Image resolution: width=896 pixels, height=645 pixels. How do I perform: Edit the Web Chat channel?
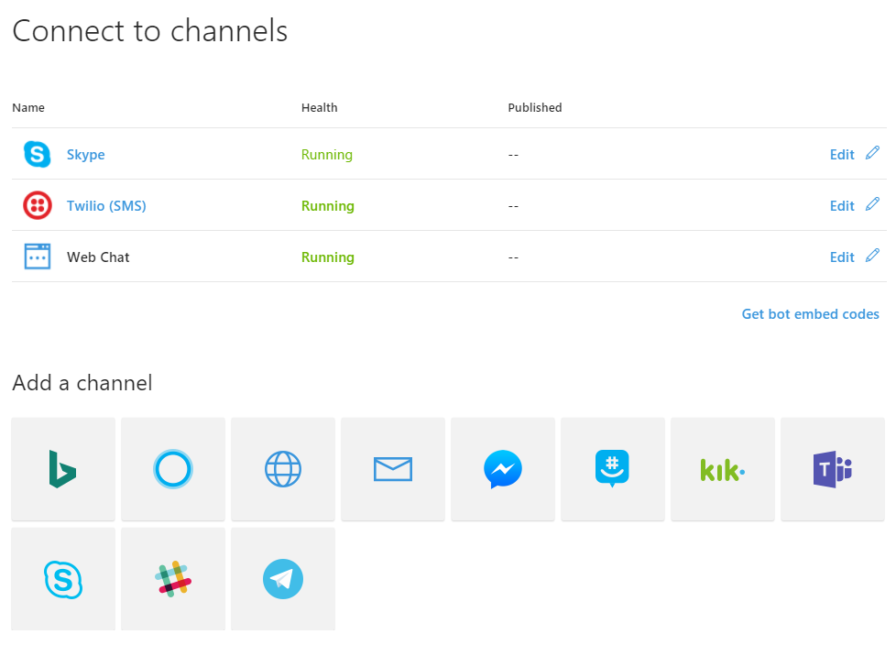[x=842, y=257]
